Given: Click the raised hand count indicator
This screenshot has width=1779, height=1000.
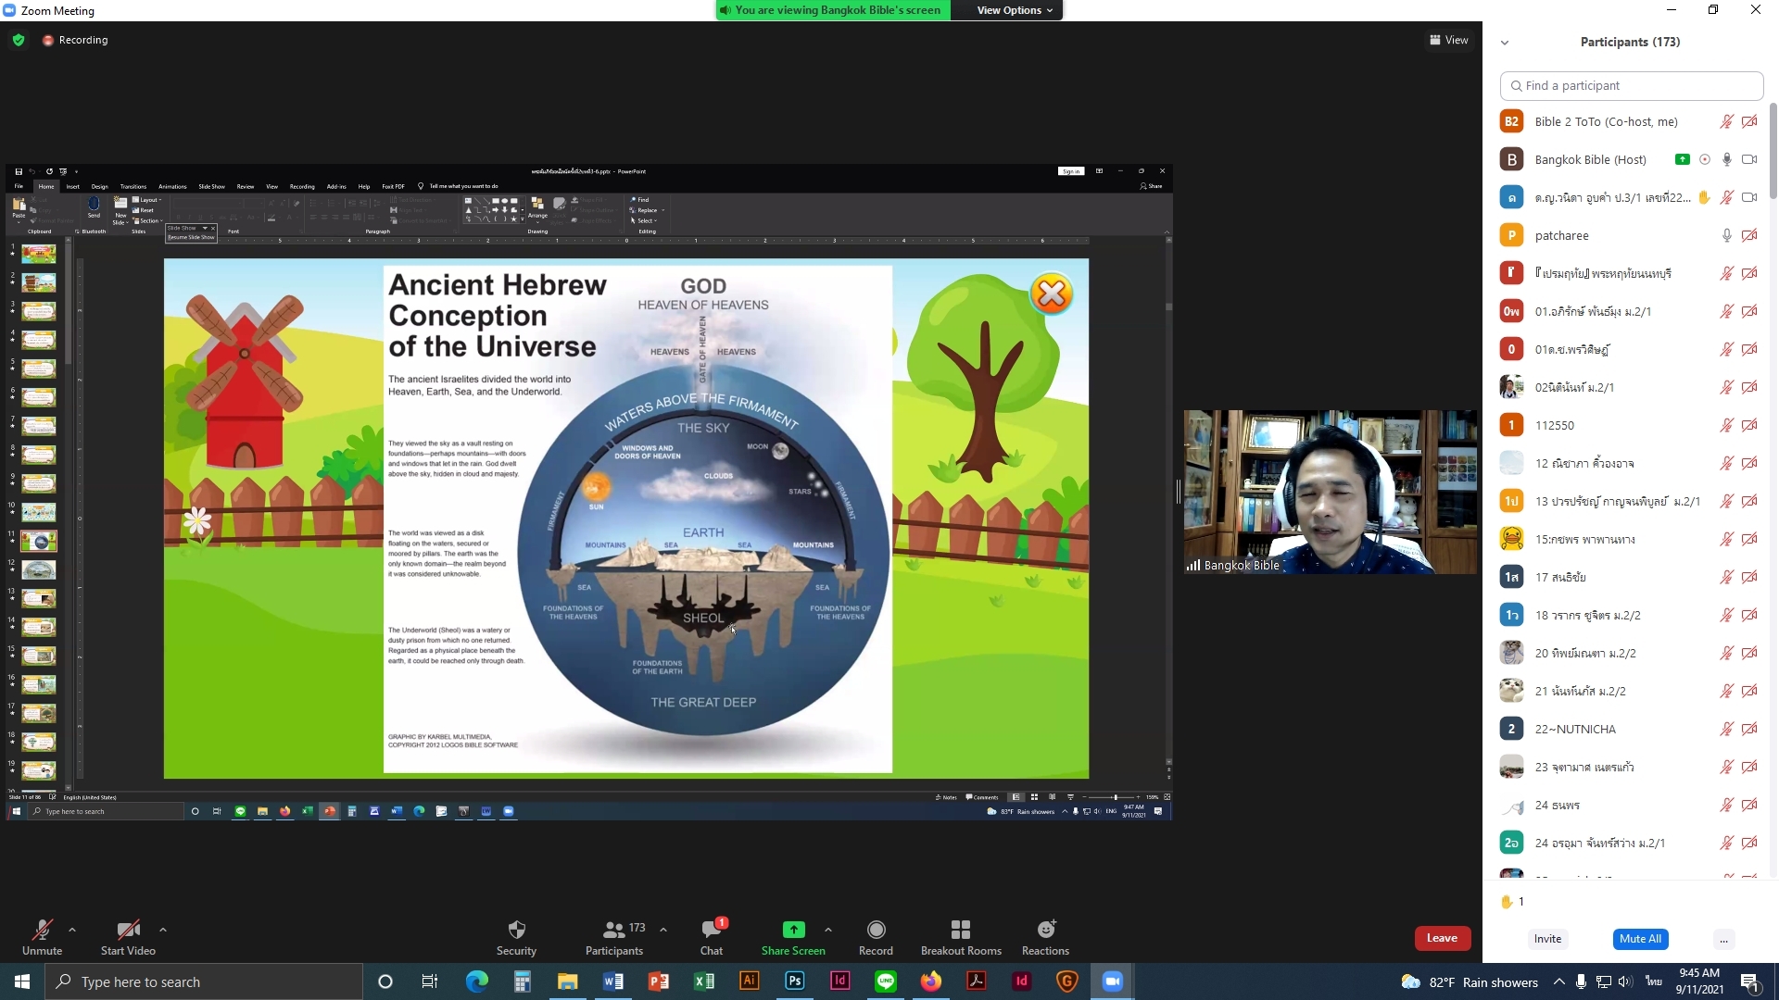Looking at the screenshot, I should (1512, 901).
